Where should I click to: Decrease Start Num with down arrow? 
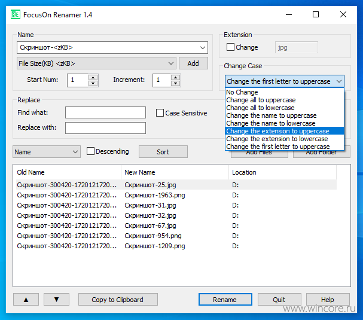93,83
